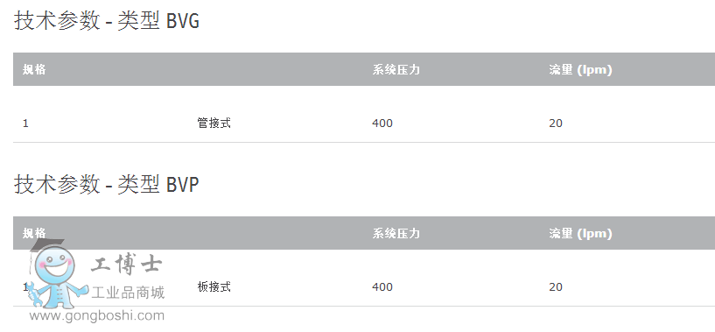Click the 400 pressure value in BVG row

coord(382,124)
